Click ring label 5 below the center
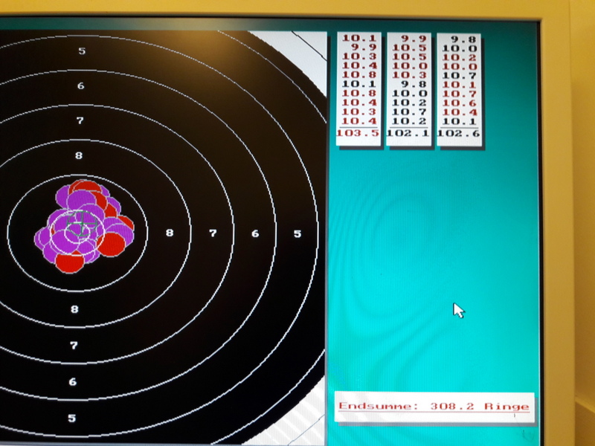The image size is (595, 446). point(72,418)
